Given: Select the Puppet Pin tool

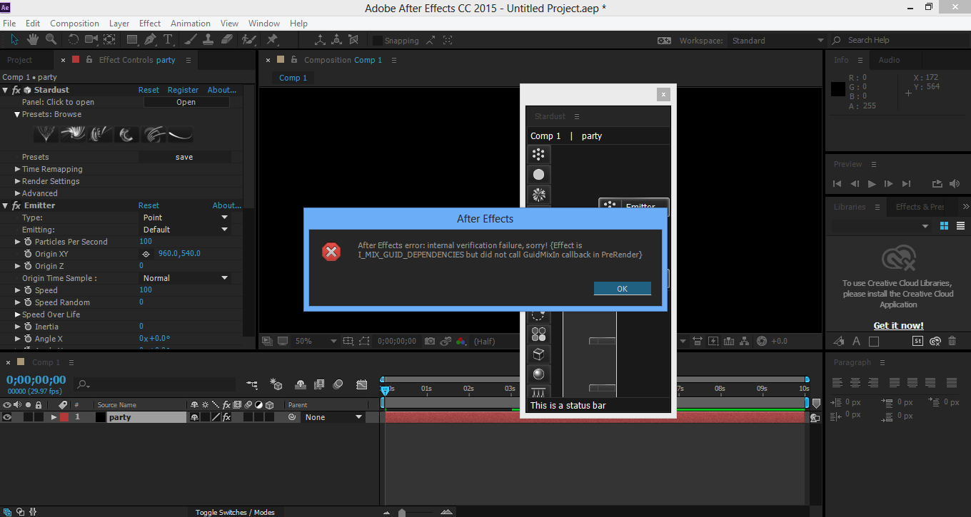Looking at the screenshot, I should [272, 40].
